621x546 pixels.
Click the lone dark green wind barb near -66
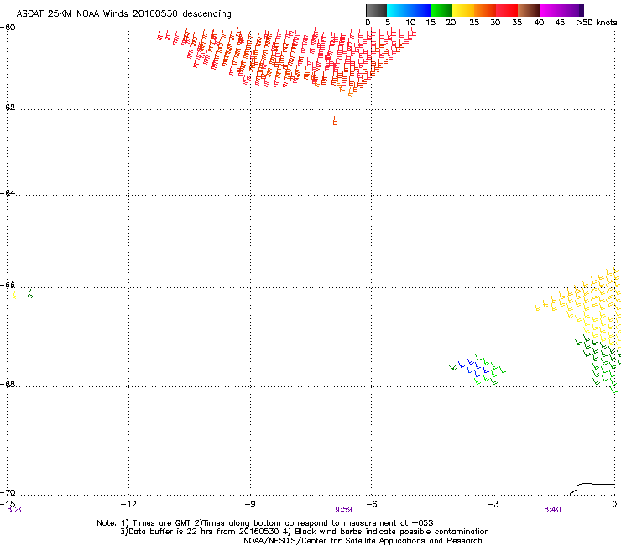click(x=29, y=294)
